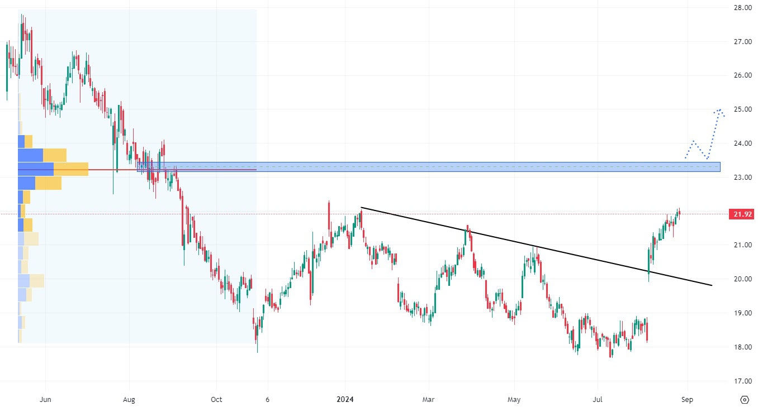
Task: Click the Sep label on time axis
Action: coord(687,400)
